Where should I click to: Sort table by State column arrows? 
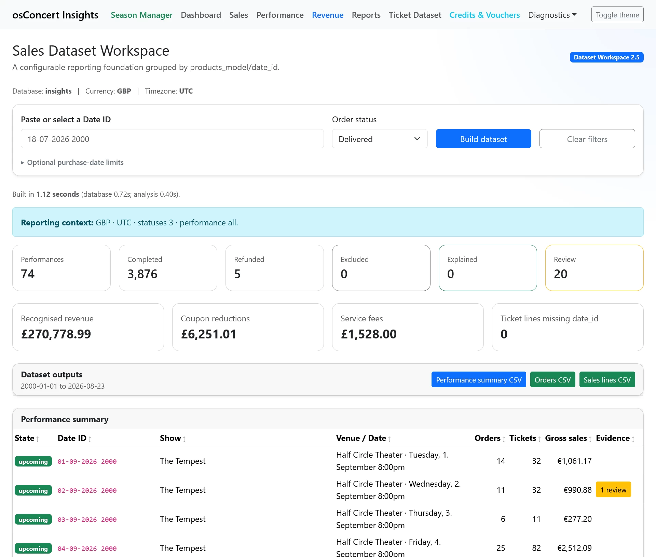38,439
